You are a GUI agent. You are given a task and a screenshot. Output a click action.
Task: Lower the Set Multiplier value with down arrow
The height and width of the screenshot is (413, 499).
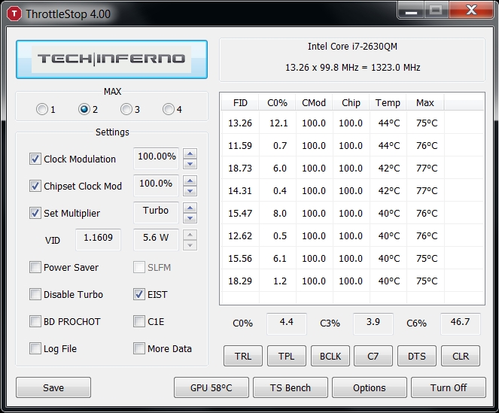[190, 218]
